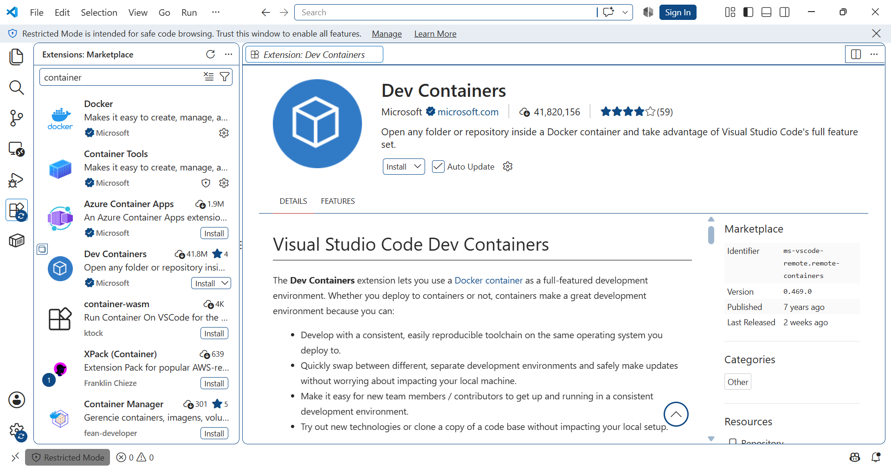Go back in navigation history

click(x=266, y=13)
